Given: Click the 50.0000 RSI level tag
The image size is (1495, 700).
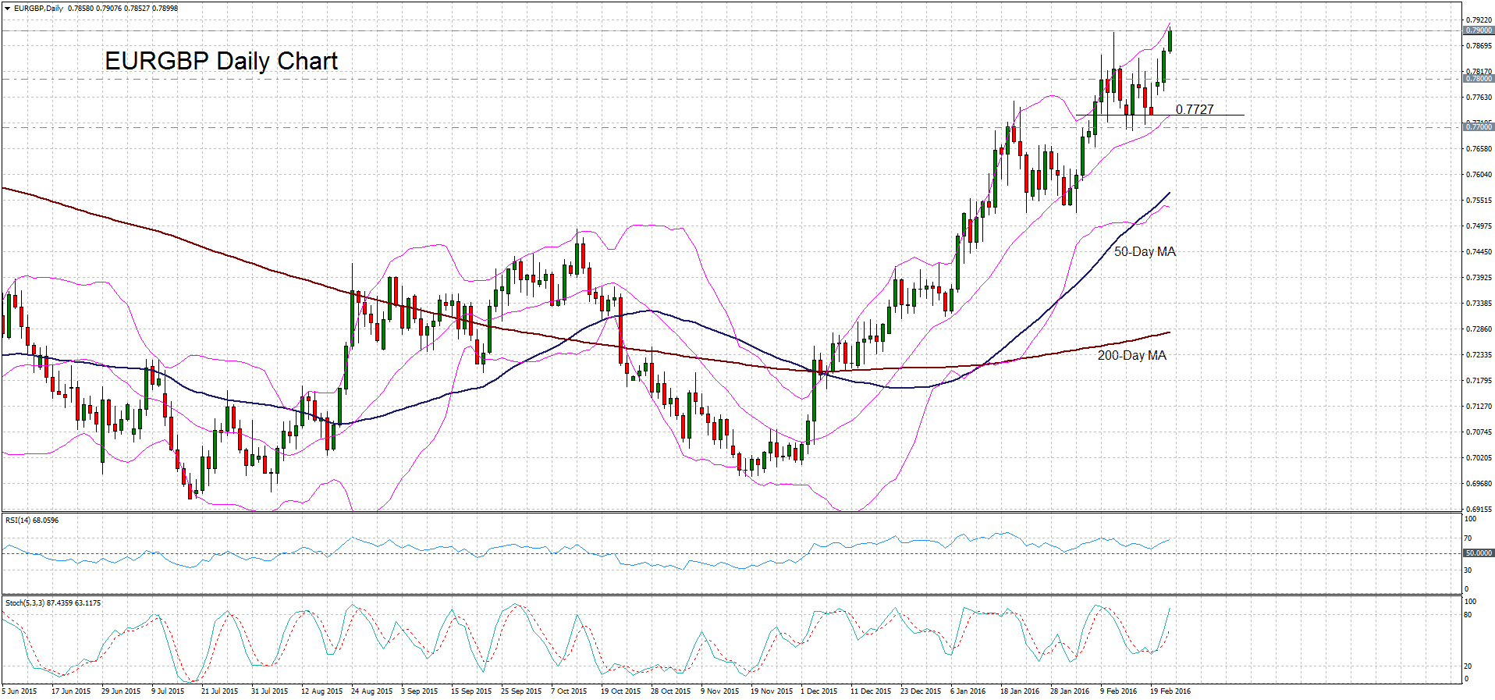Looking at the screenshot, I should (1478, 553).
